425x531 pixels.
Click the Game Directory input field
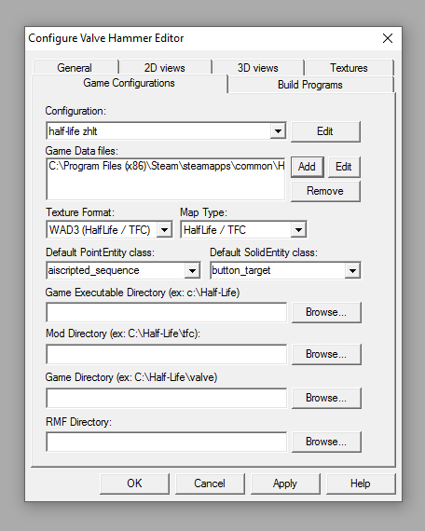pyautogui.click(x=167, y=398)
